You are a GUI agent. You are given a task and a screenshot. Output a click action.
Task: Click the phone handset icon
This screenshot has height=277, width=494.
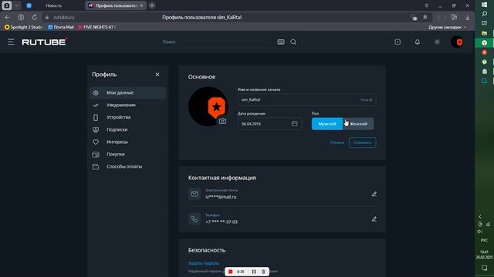click(195, 219)
